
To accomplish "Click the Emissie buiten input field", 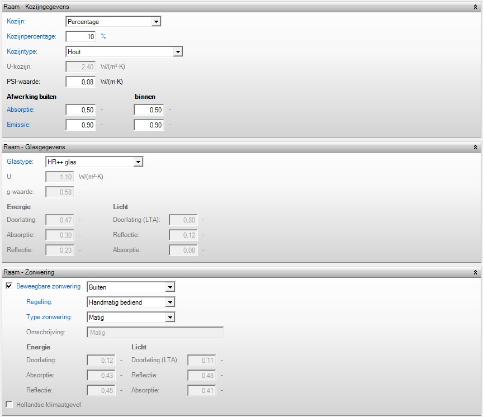I will 80,125.
